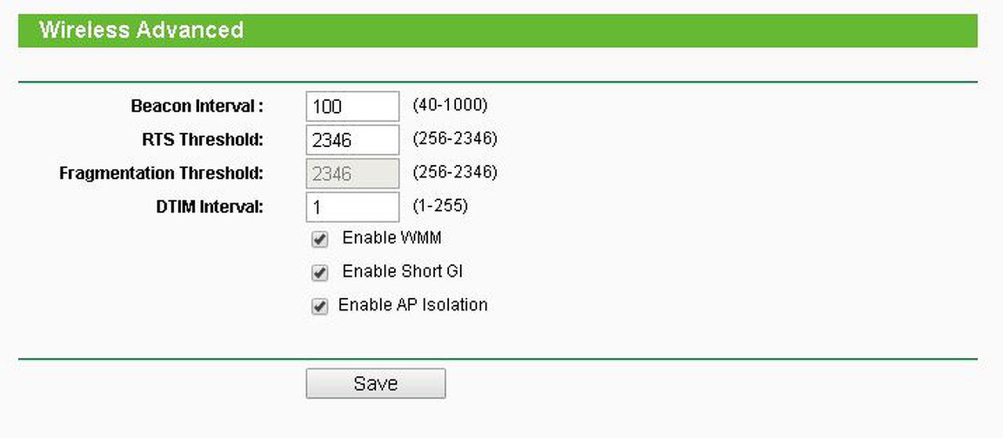
Task: Select the DTIM Interval input box
Action: pos(353,207)
